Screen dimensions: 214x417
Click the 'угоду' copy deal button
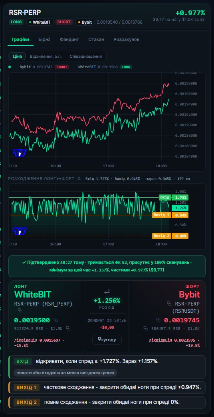click(107, 340)
